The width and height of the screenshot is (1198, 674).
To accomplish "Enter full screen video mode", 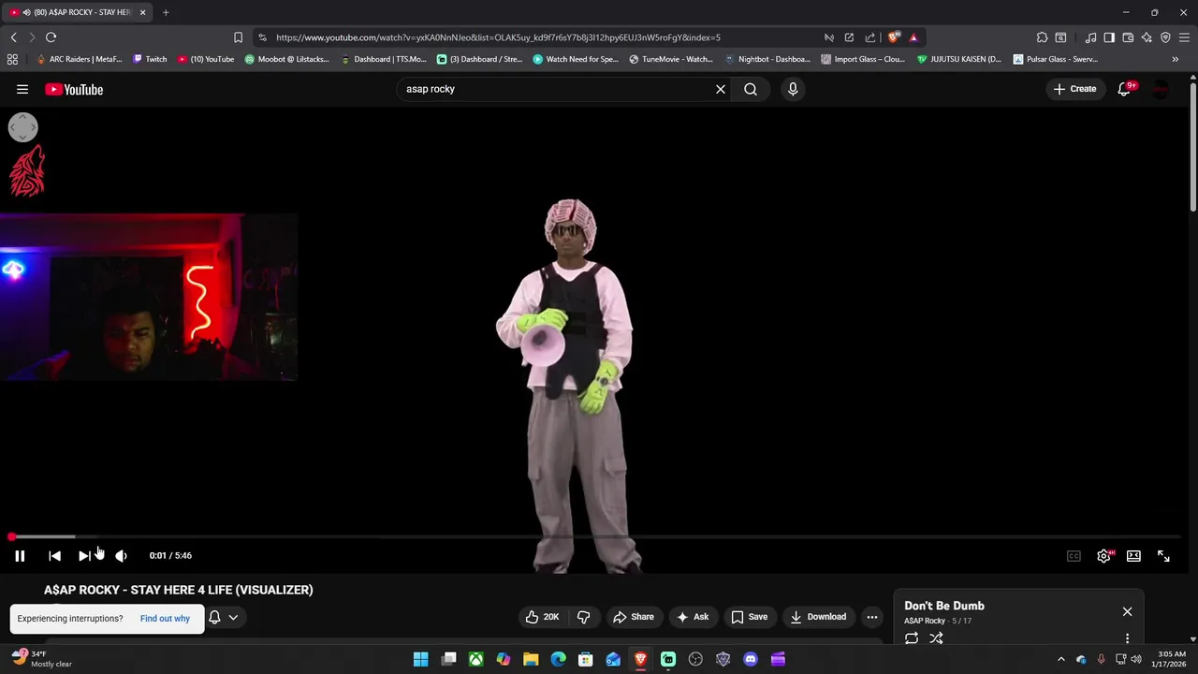I will (1163, 556).
